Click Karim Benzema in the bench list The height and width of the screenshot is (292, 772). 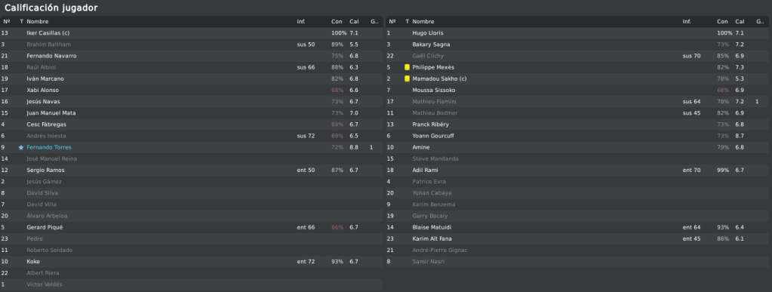pyautogui.click(x=434, y=204)
